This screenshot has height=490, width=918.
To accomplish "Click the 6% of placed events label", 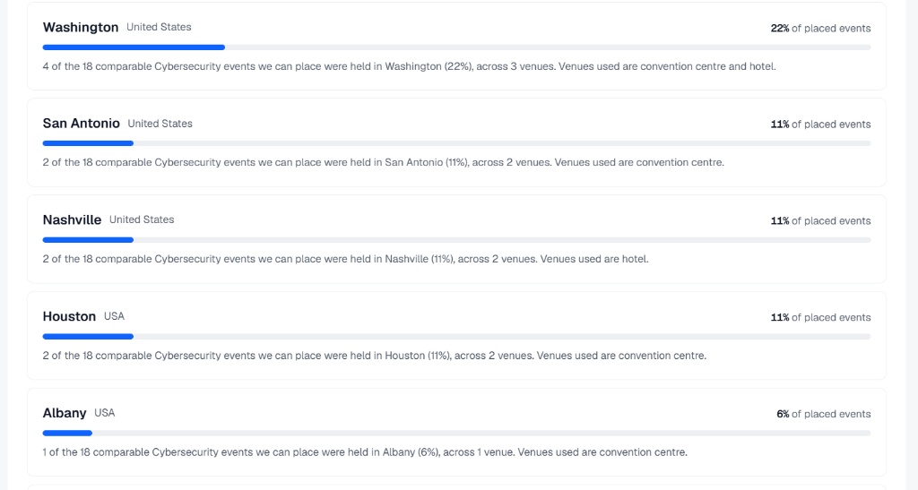I will (x=823, y=413).
